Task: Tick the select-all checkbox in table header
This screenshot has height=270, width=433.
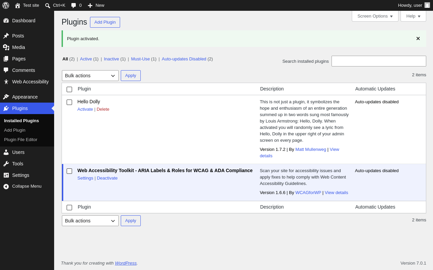Action: click(69, 89)
